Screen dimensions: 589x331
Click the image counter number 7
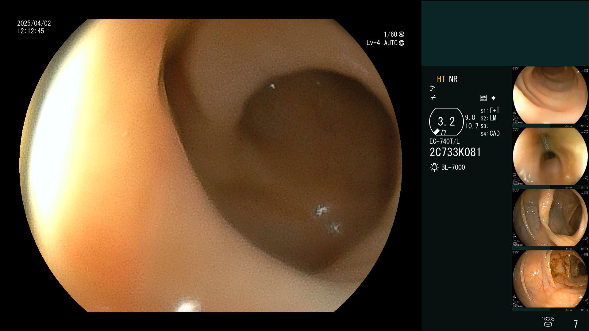[x=576, y=324]
